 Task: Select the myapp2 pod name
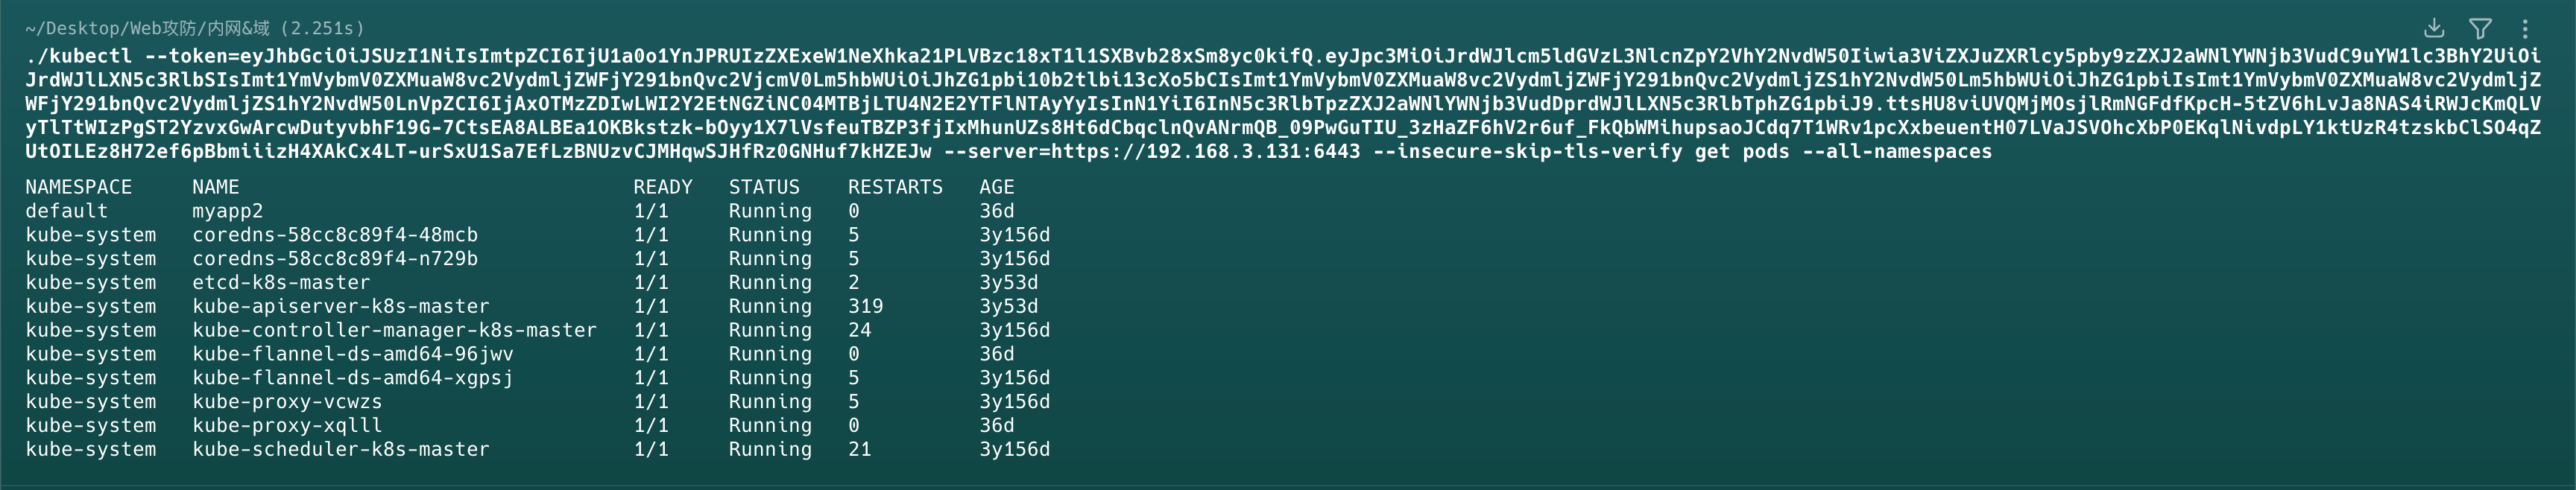coord(227,211)
